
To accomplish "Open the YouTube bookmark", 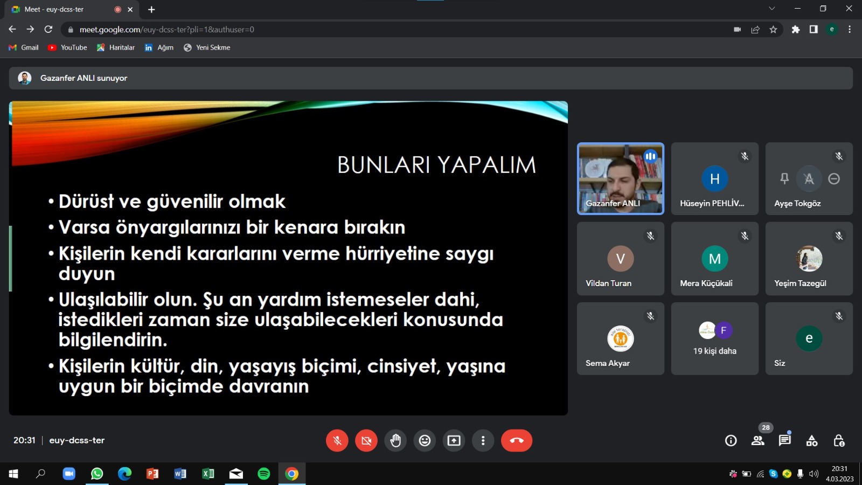I will (x=68, y=47).
